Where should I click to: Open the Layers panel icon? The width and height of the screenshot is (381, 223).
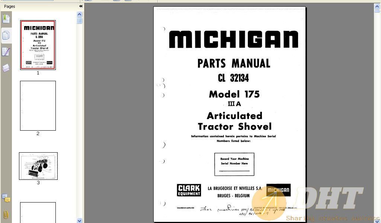pyautogui.click(x=6, y=68)
